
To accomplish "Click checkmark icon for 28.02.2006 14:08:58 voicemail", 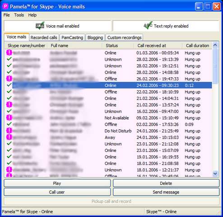I will click(9, 72).
